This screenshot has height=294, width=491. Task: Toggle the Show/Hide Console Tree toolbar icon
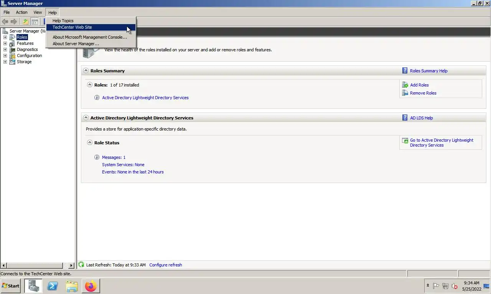pyautogui.click(x=35, y=21)
